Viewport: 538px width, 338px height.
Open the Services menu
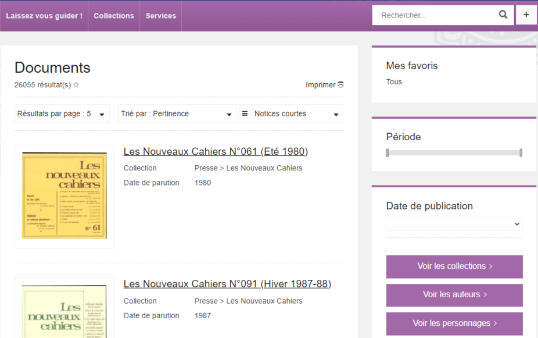click(161, 16)
